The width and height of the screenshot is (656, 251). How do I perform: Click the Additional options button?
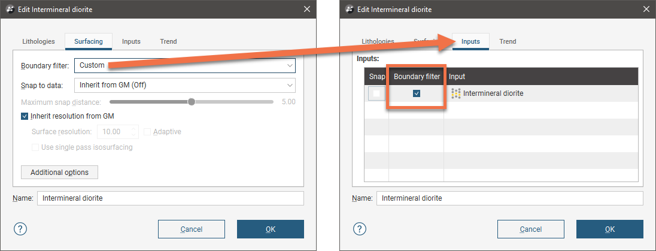59,172
